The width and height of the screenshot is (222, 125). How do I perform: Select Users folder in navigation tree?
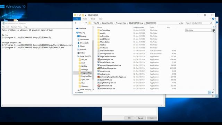82,83
